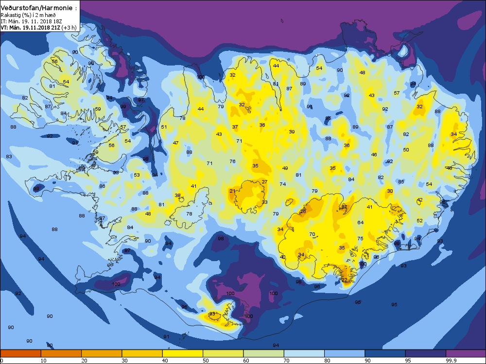Pick the 70–80 light blue legend swatch
This screenshot has height=364, width=486.
304,353
